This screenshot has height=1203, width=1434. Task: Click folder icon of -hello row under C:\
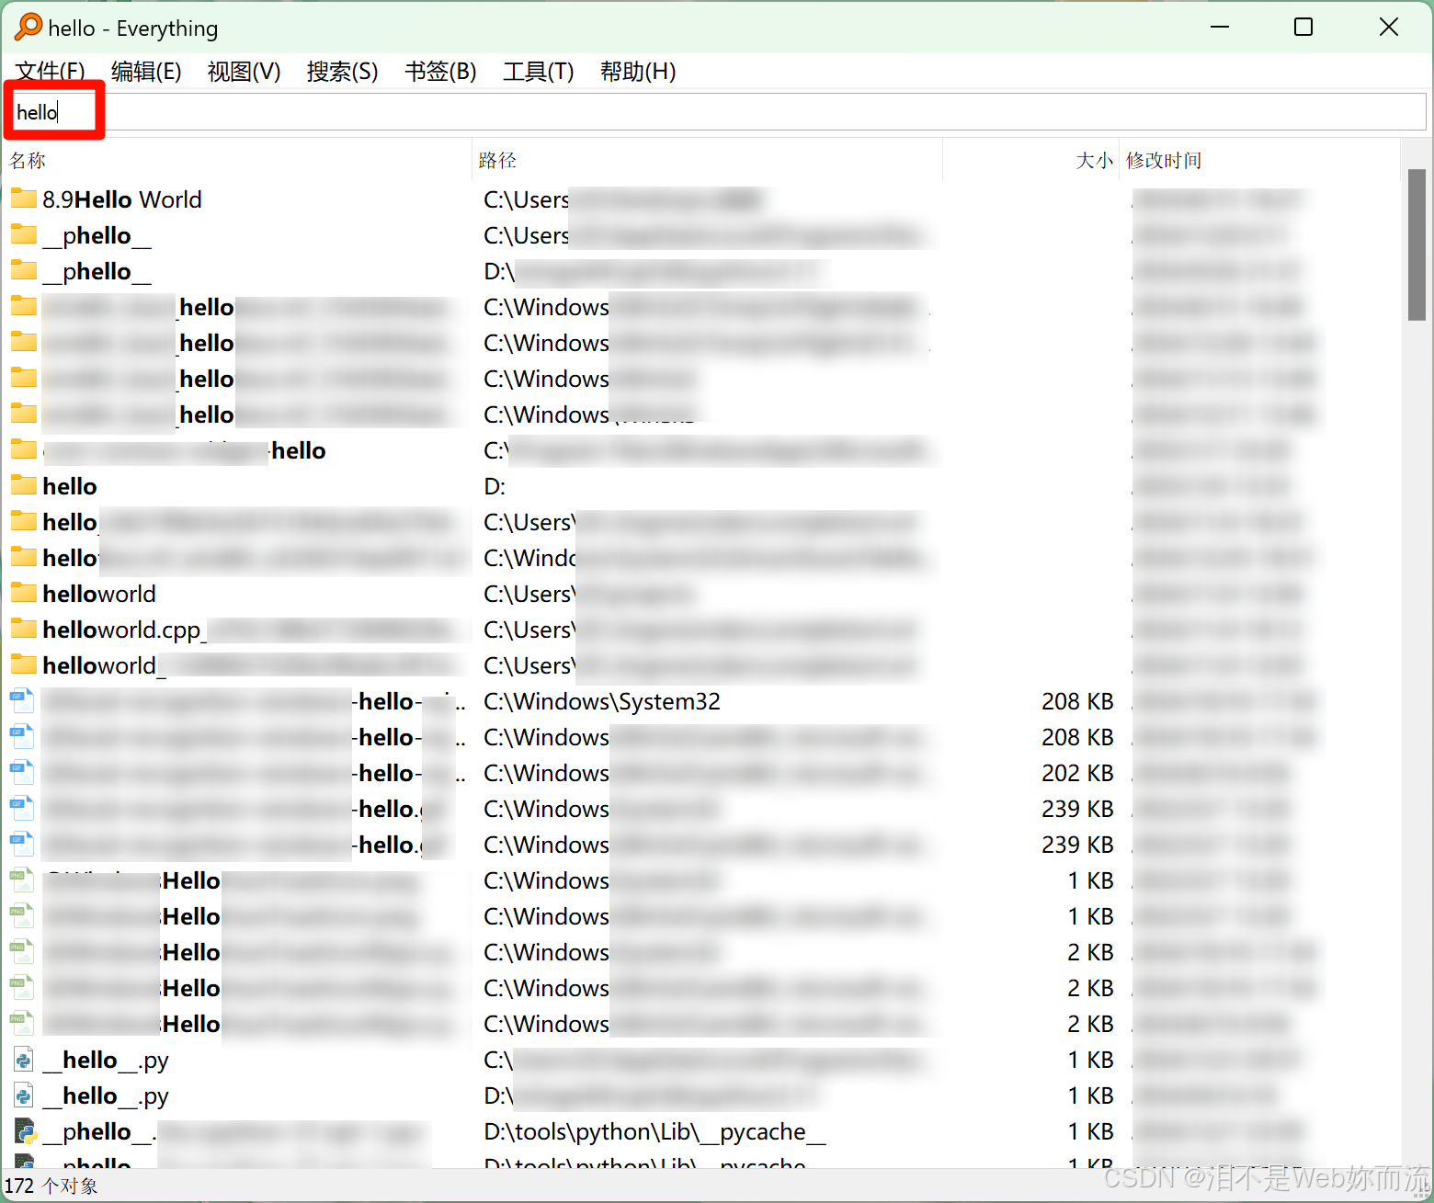(x=24, y=449)
